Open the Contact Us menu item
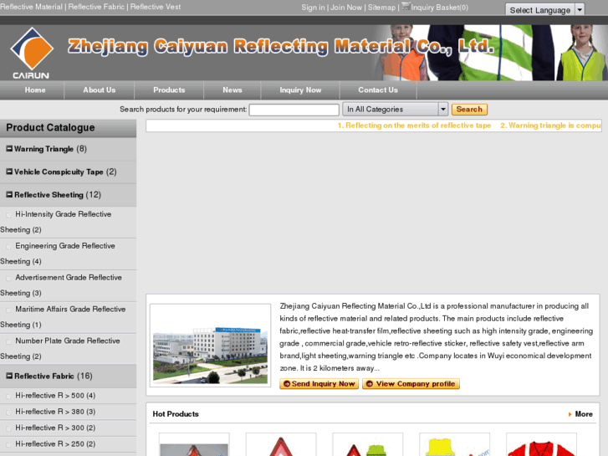This screenshot has width=608, height=456. [x=378, y=90]
